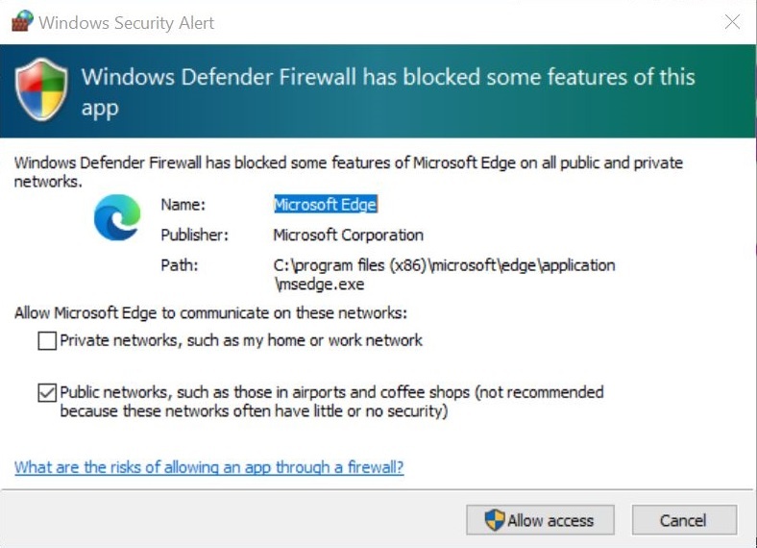Screen dimensions: 757x548
Task: Click the 'Private networks, such as my home' label
Action: click(x=241, y=340)
